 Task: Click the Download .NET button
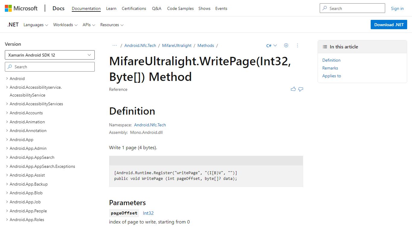389,25
